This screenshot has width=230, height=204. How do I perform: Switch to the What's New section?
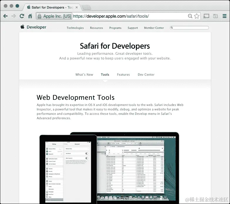pos(84,74)
